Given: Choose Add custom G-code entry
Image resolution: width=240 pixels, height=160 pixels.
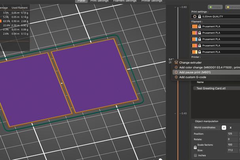Looking at the screenshot, I should [x=206, y=77].
